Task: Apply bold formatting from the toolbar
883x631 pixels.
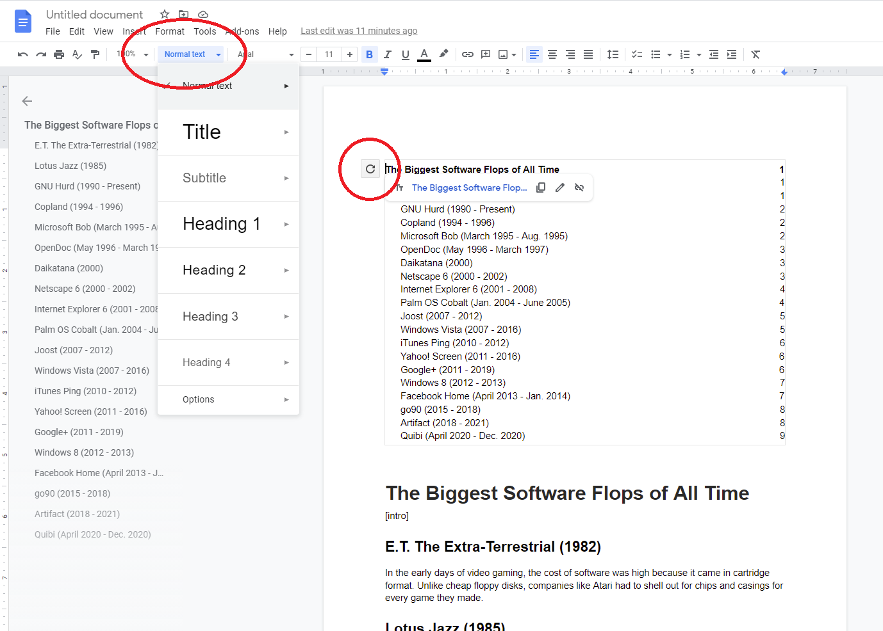Action: point(369,54)
